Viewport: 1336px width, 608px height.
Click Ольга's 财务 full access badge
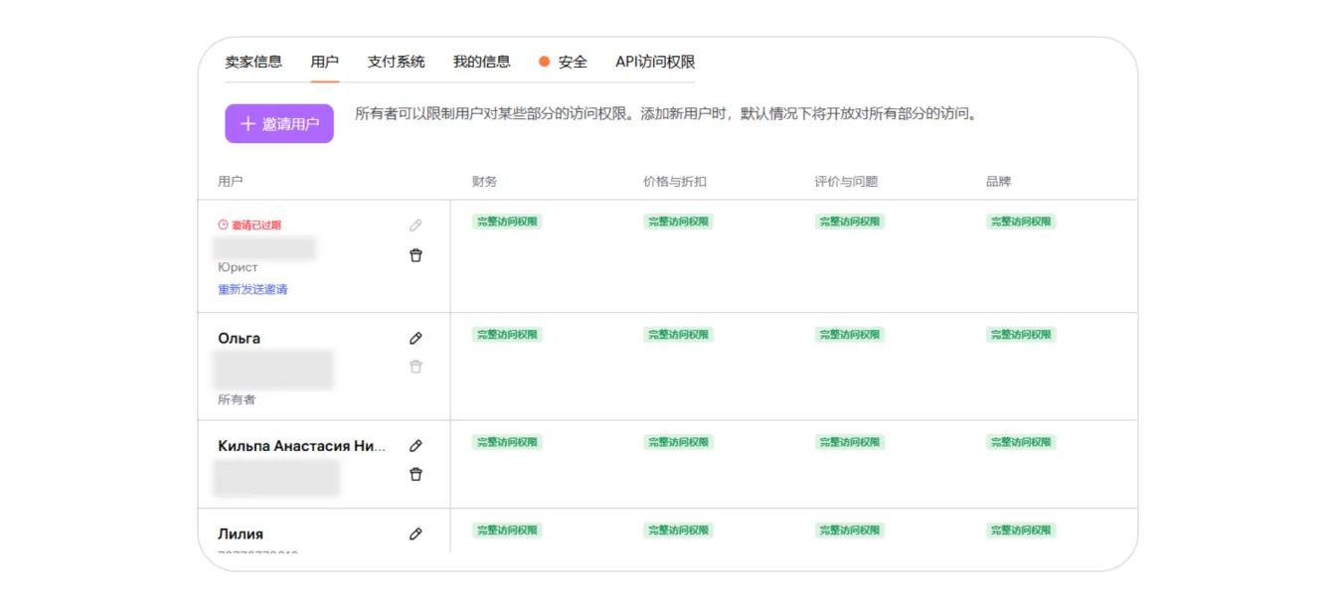pos(507,335)
